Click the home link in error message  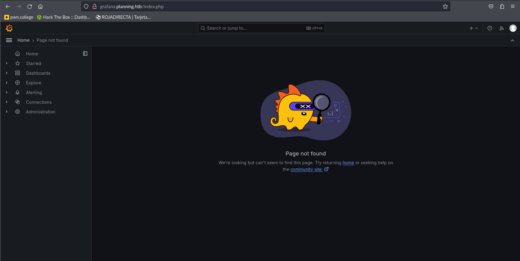pyautogui.click(x=348, y=163)
